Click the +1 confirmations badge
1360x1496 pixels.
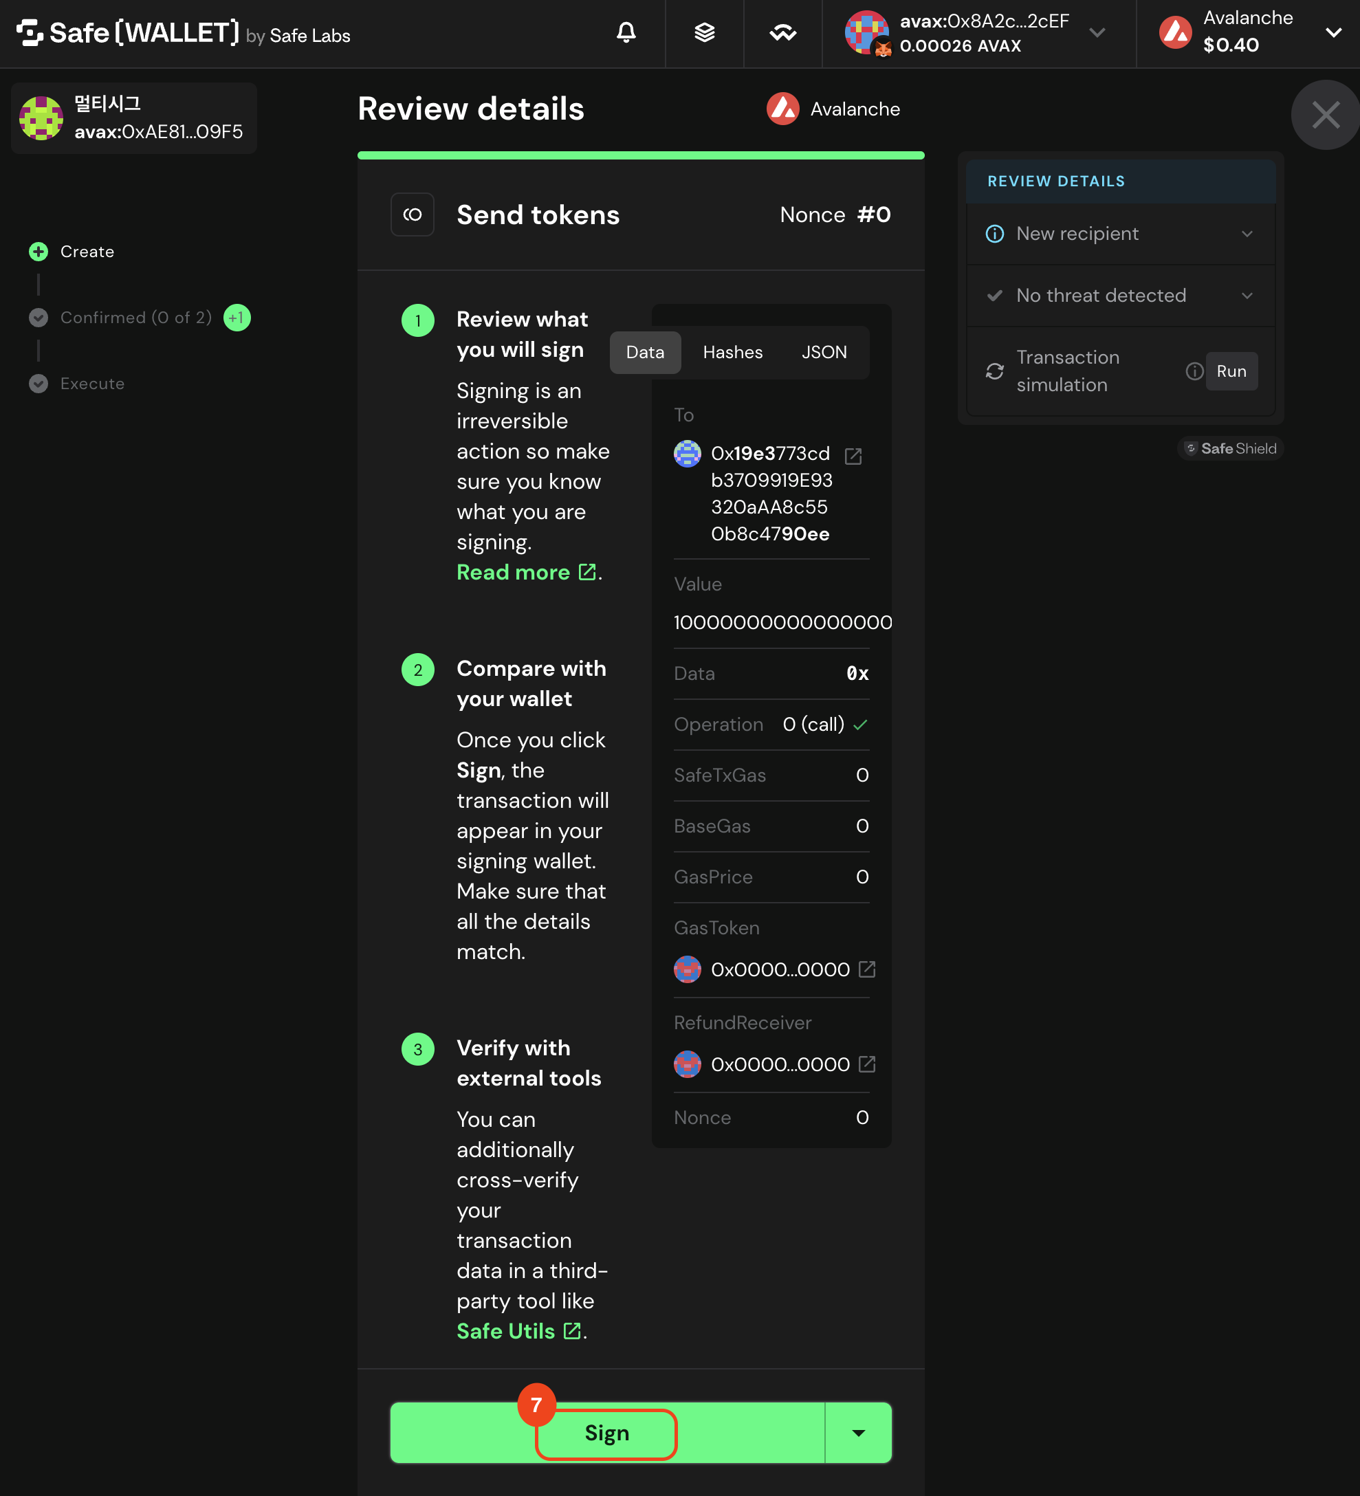pos(237,318)
